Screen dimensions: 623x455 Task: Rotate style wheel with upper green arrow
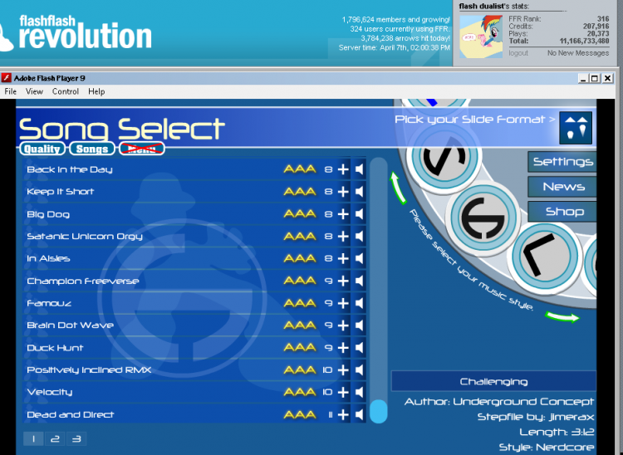tap(398, 188)
